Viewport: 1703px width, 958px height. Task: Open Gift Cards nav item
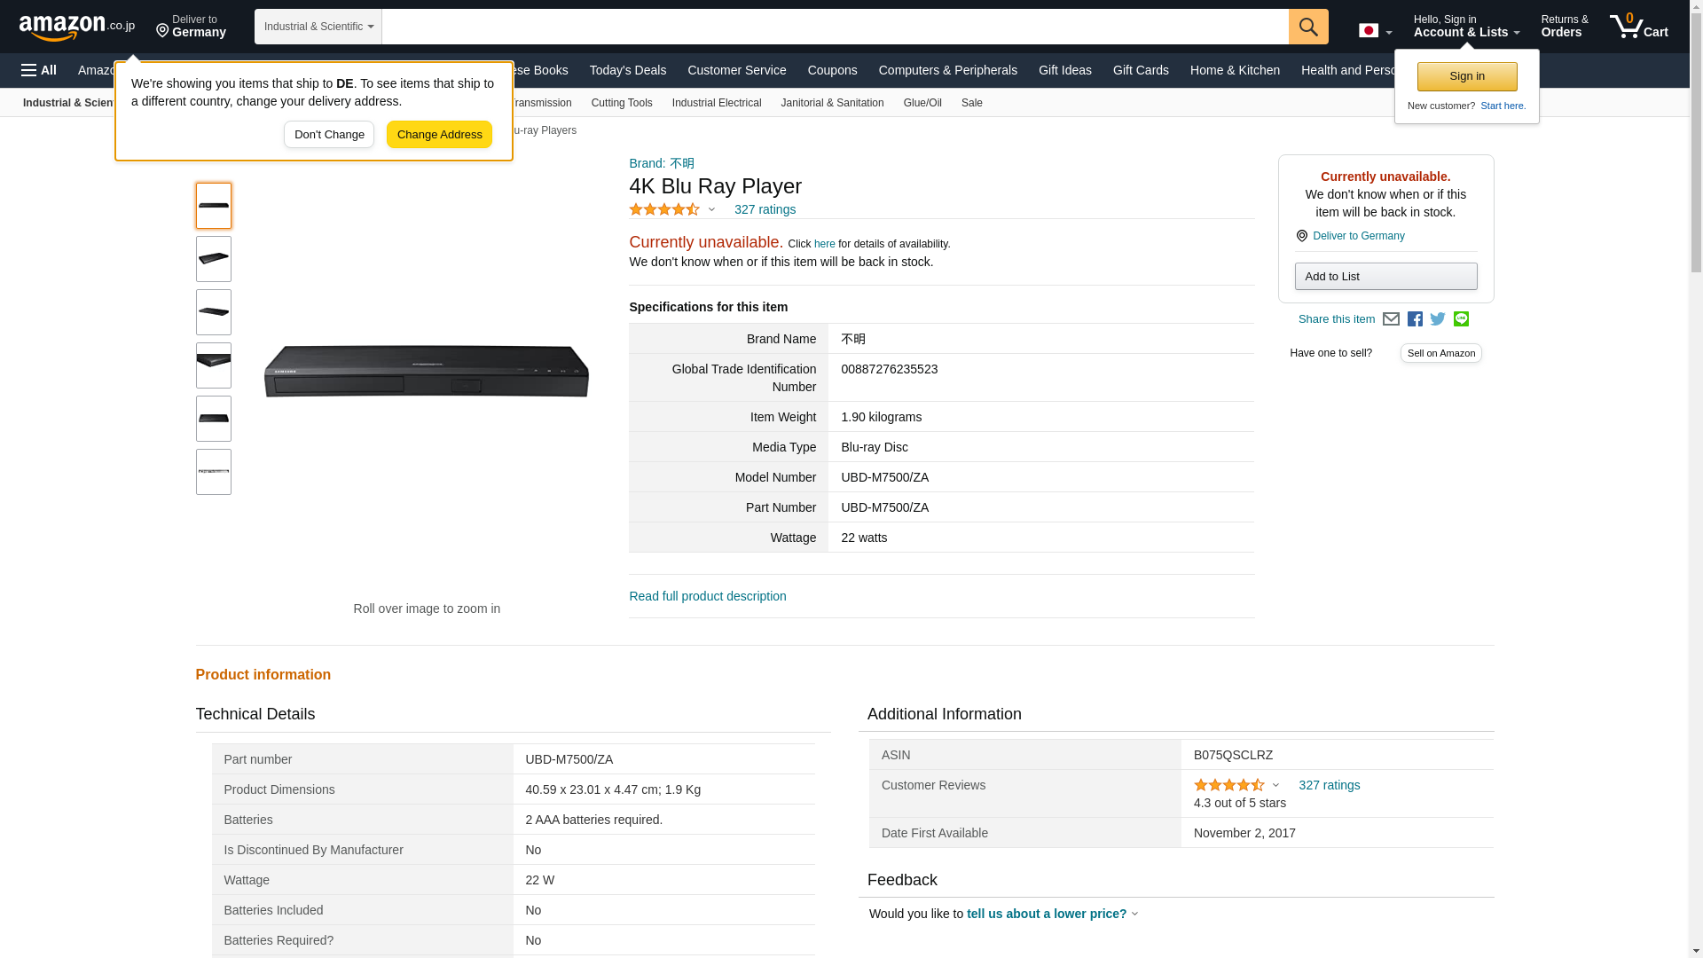(x=1140, y=70)
